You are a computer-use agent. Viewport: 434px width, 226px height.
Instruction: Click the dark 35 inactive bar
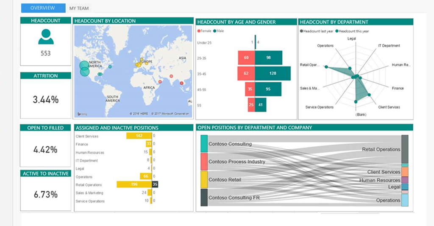pyautogui.click(x=155, y=184)
